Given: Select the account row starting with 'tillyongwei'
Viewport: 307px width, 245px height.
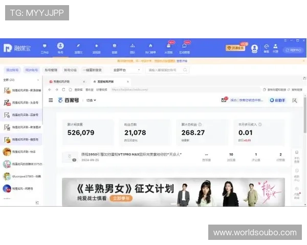Looking at the screenshot, I should (x=21, y=176).
